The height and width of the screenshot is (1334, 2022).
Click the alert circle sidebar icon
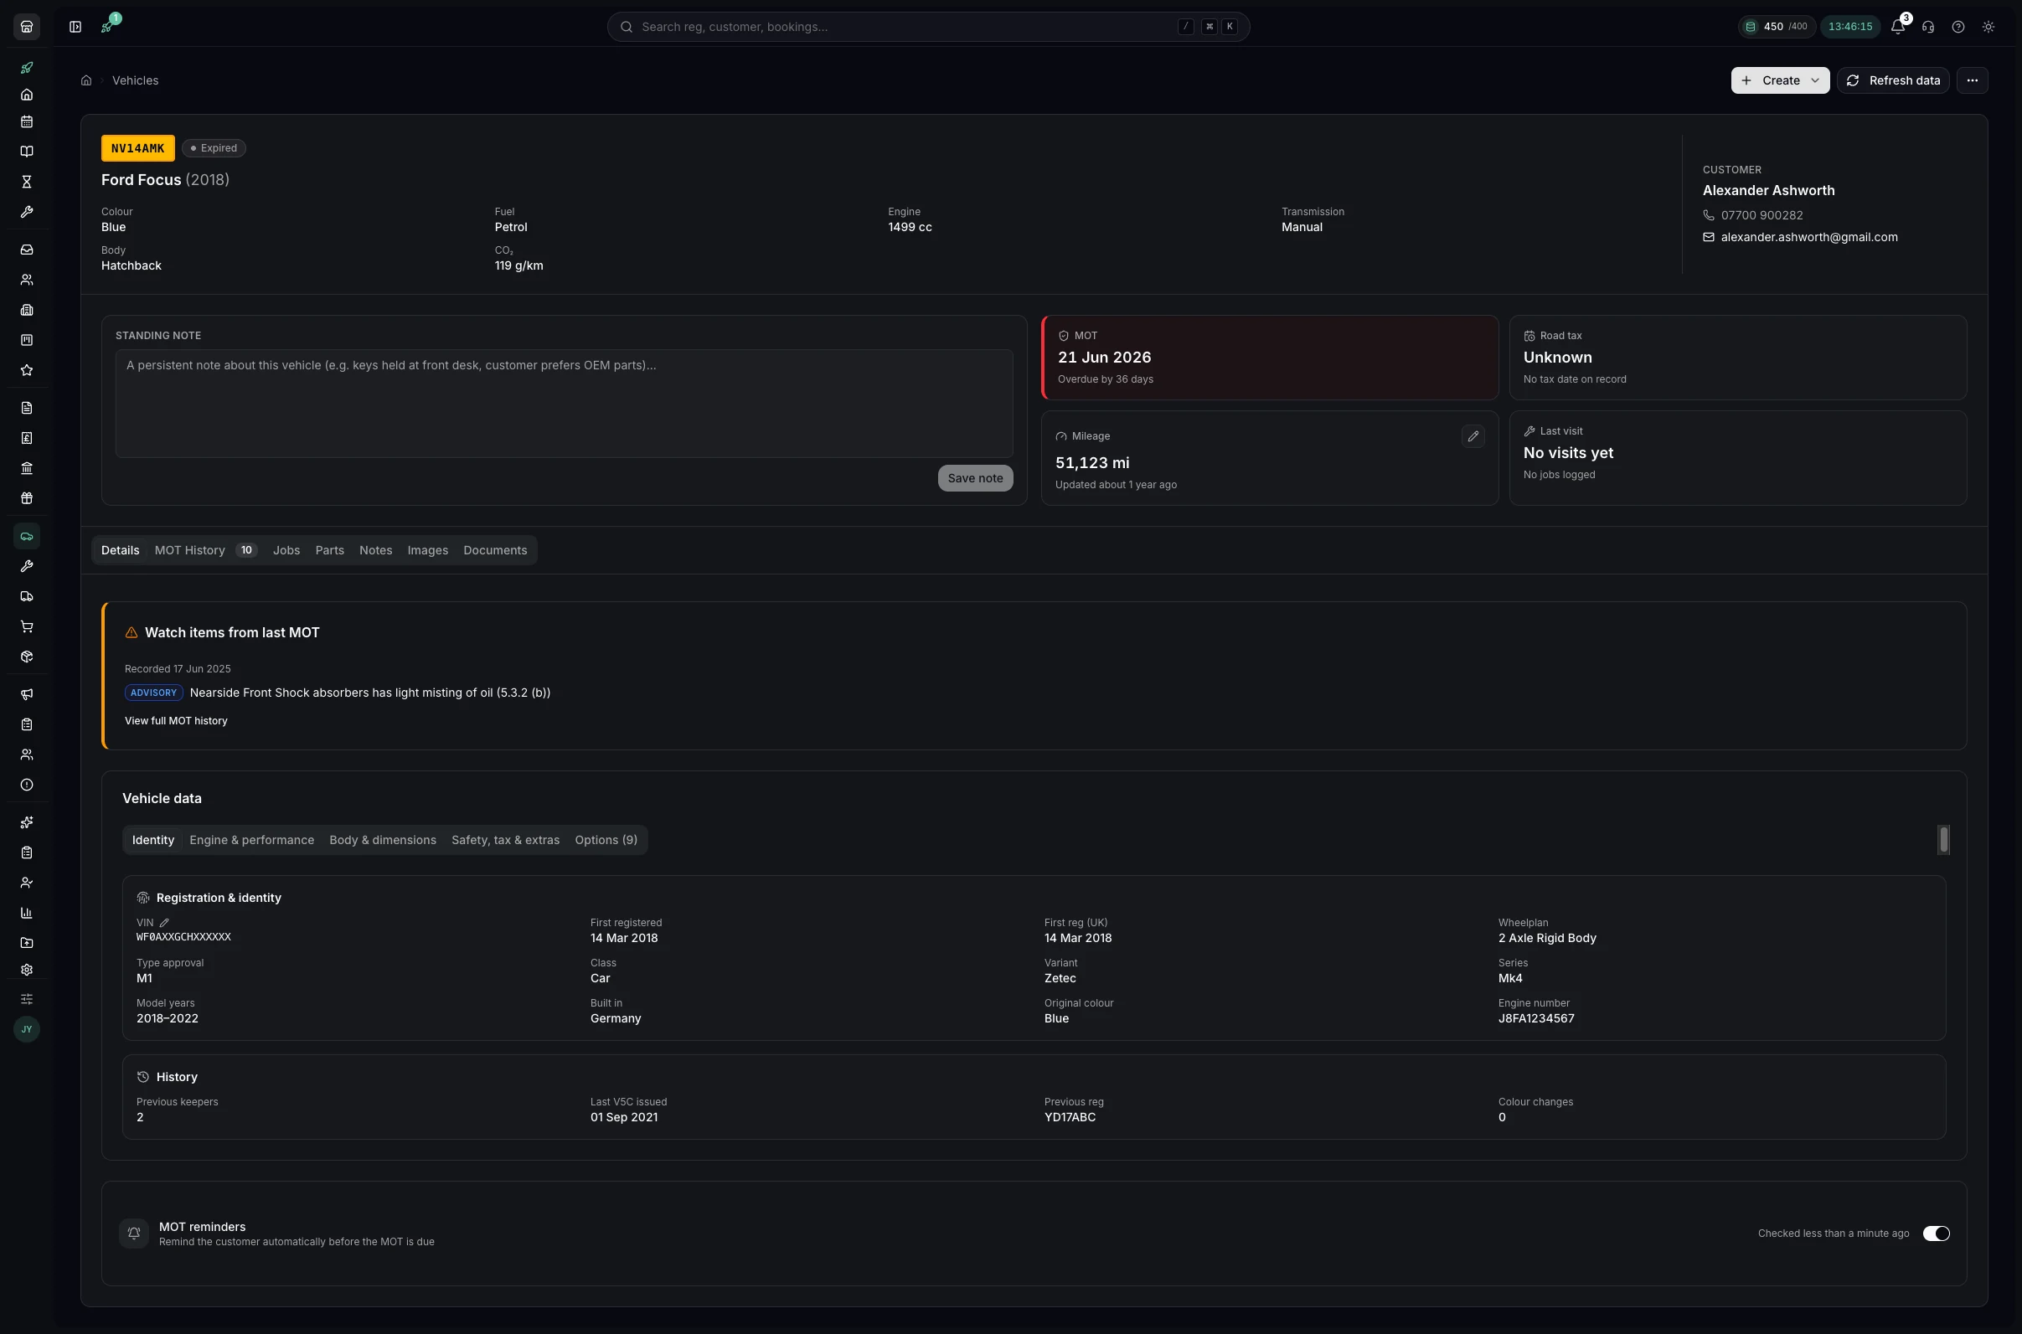pyautogui.click(x=26, y=785)
